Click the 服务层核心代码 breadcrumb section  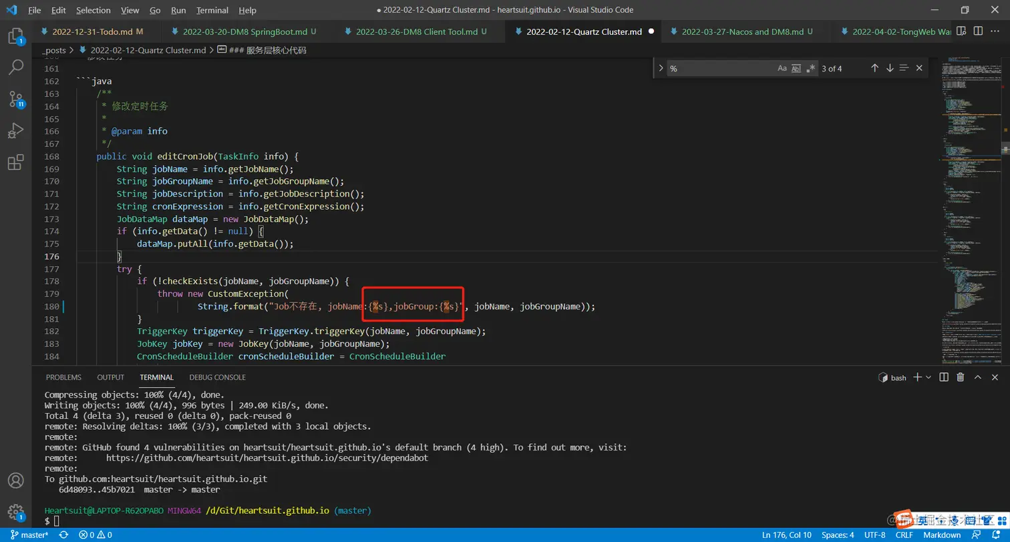coord(262,50)
